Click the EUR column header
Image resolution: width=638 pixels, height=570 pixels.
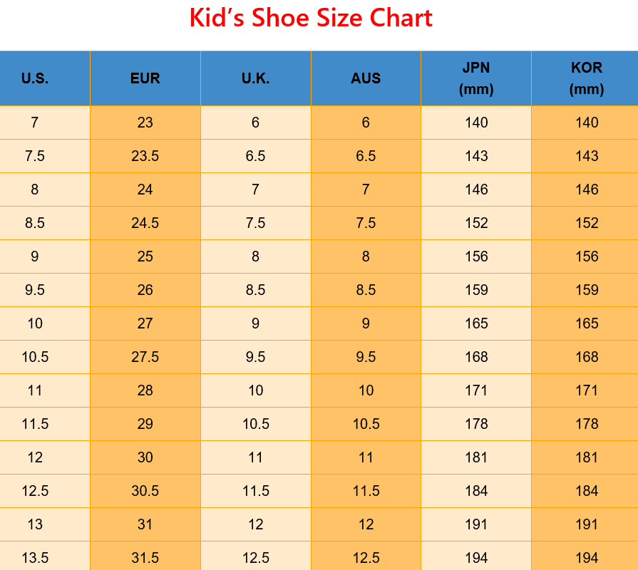point(145,78)
